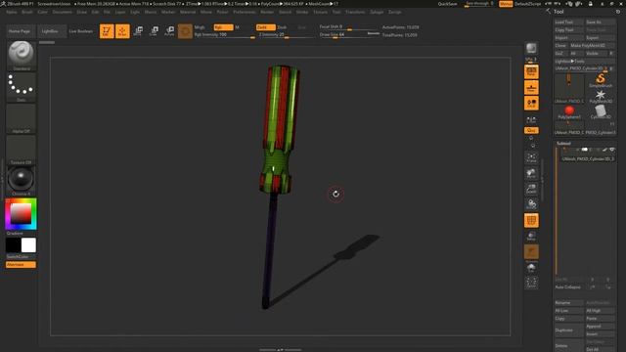Toggle the Alternate button
Viewport: 626px width, 352px height.
coord(21,265)
